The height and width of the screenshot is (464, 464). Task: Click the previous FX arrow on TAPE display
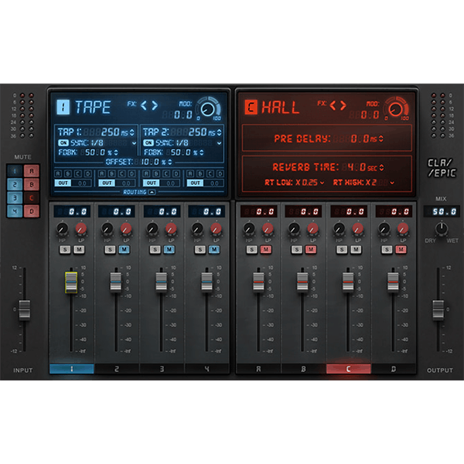[143, 105]
